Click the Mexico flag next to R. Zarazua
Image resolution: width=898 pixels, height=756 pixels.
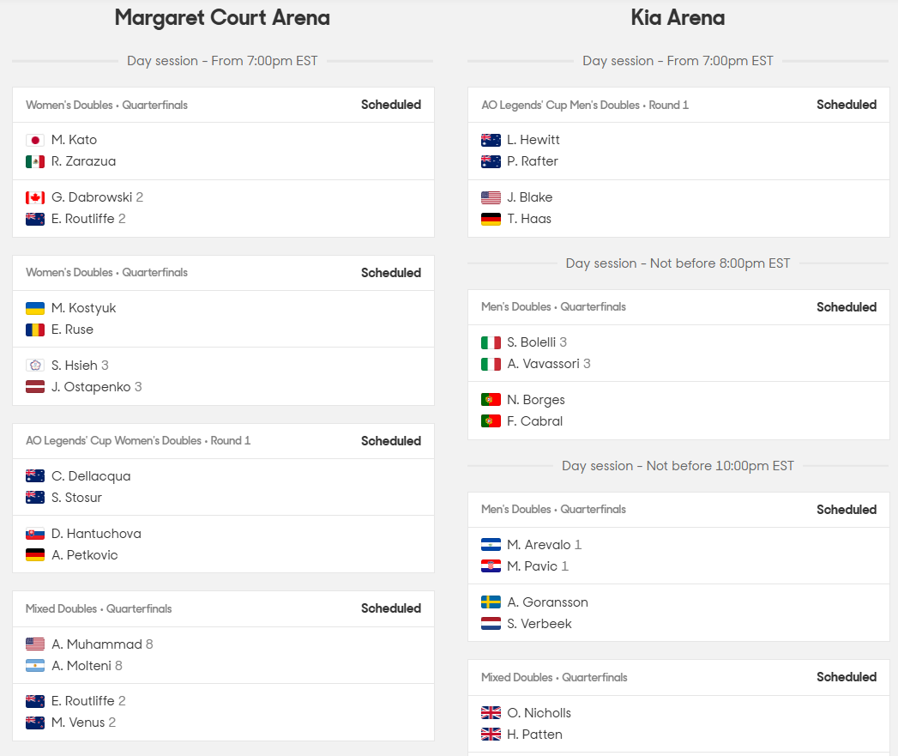(35, 161)
